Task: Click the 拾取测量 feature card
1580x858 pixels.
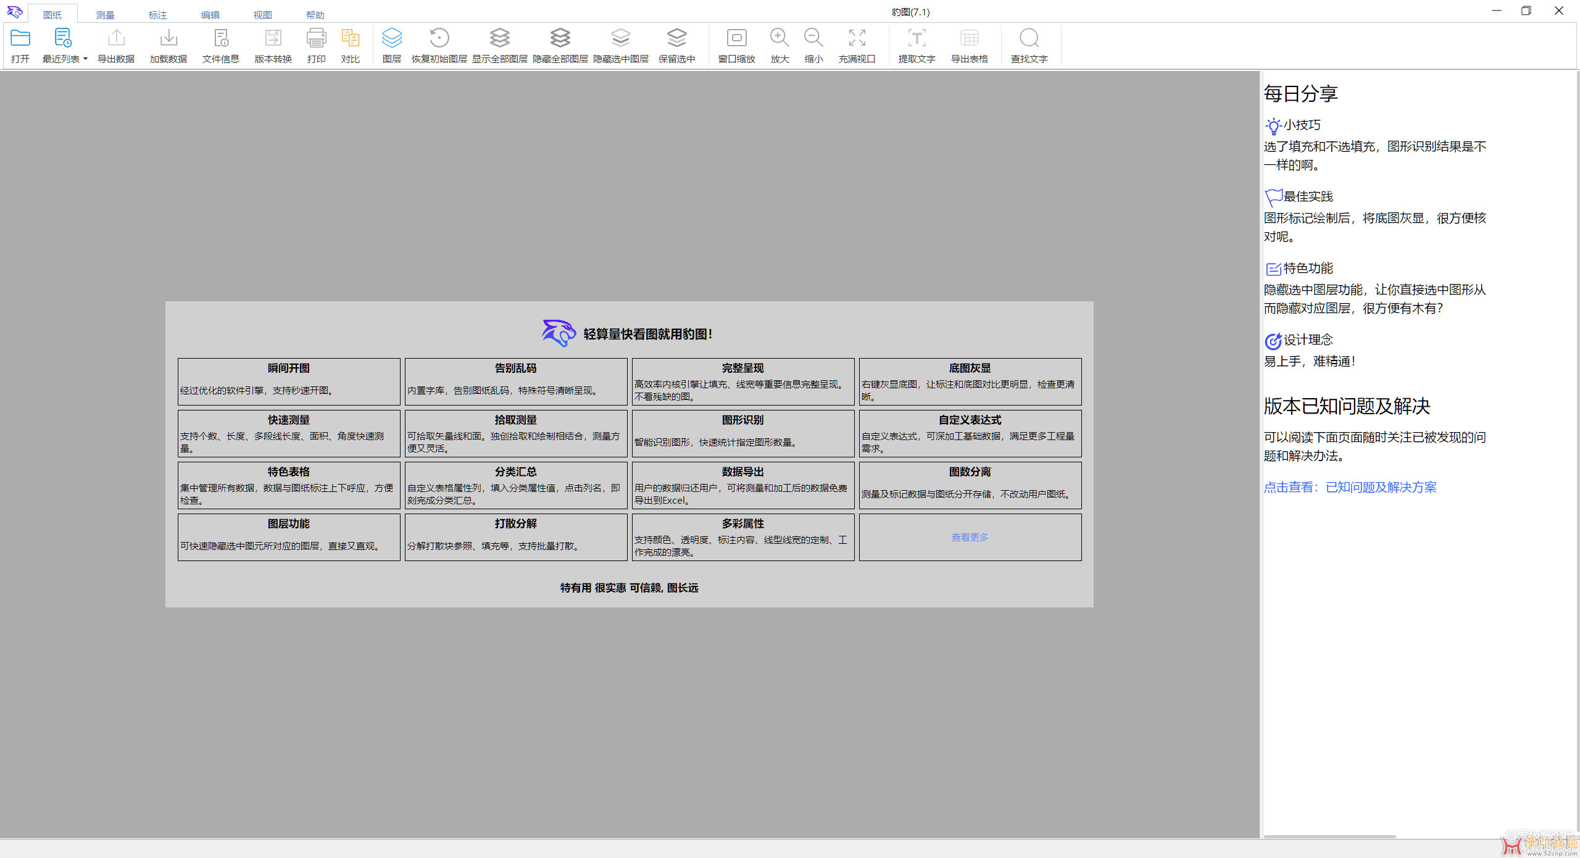Action: pyautogui.click(x=516, y=433)
